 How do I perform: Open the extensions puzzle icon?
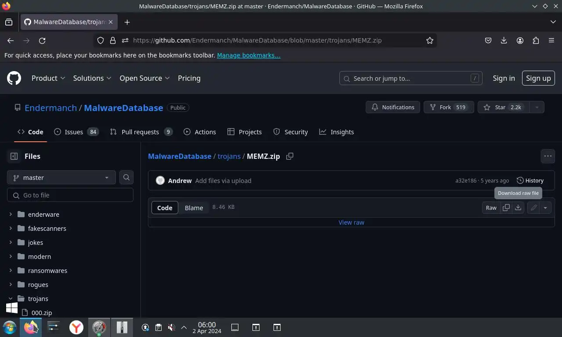[x=536, y=40]
